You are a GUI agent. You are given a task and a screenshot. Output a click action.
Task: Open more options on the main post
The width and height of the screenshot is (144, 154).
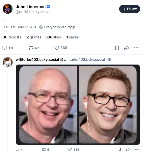[x=136, y=48]
